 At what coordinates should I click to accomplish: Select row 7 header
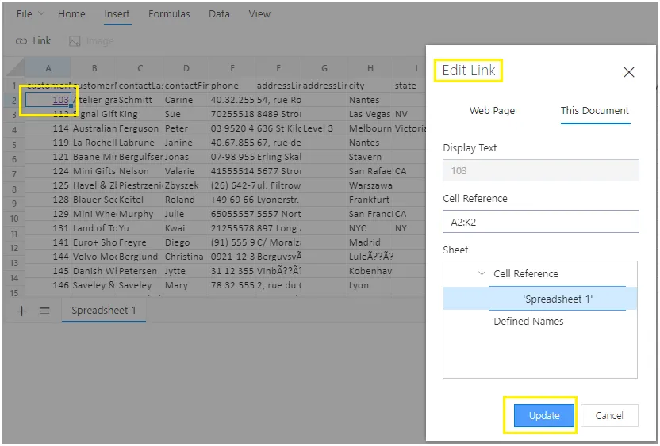click(14, 173)
